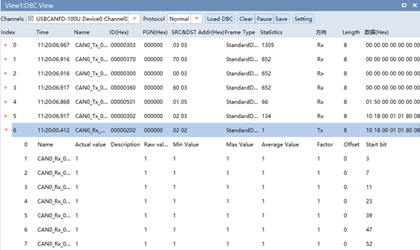This screenshot has height=250, width=420.
Task: Click the Factor sub-header
Action: [325, 144]
